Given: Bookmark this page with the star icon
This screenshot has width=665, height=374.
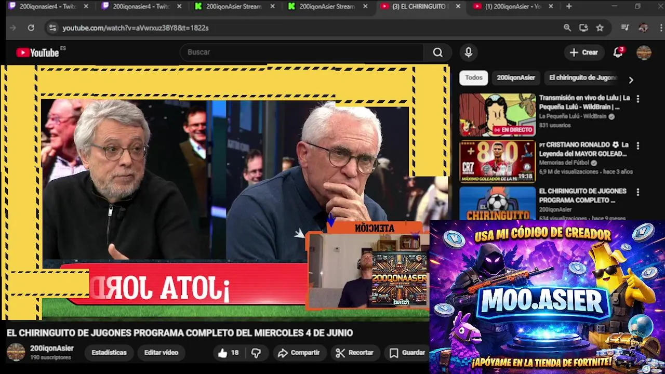Looking at the screenshot, I should point(600,28).
